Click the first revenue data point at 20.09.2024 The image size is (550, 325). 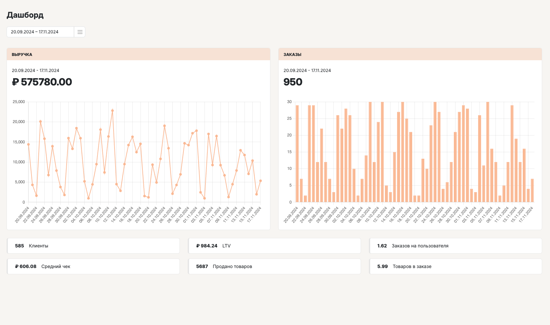coord(29,144)
